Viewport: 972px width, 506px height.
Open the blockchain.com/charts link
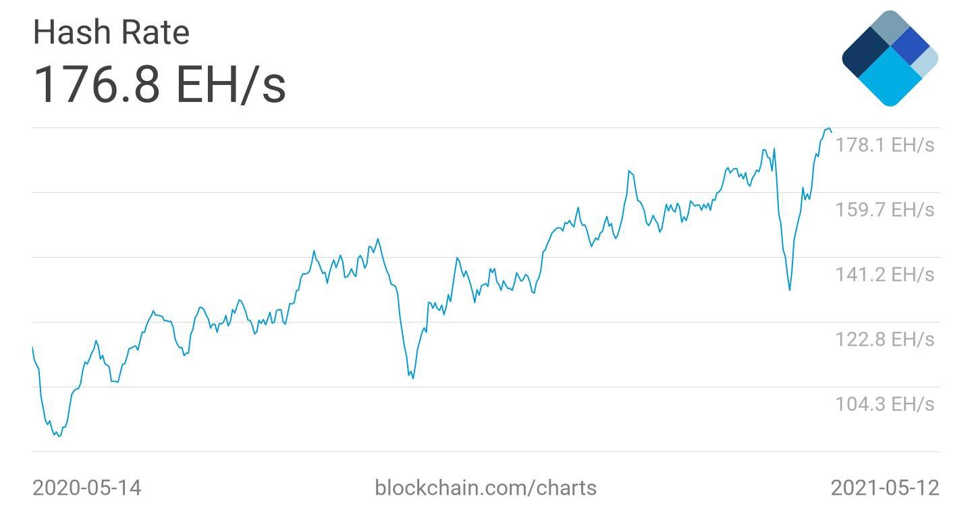click(x=485, y=487)
